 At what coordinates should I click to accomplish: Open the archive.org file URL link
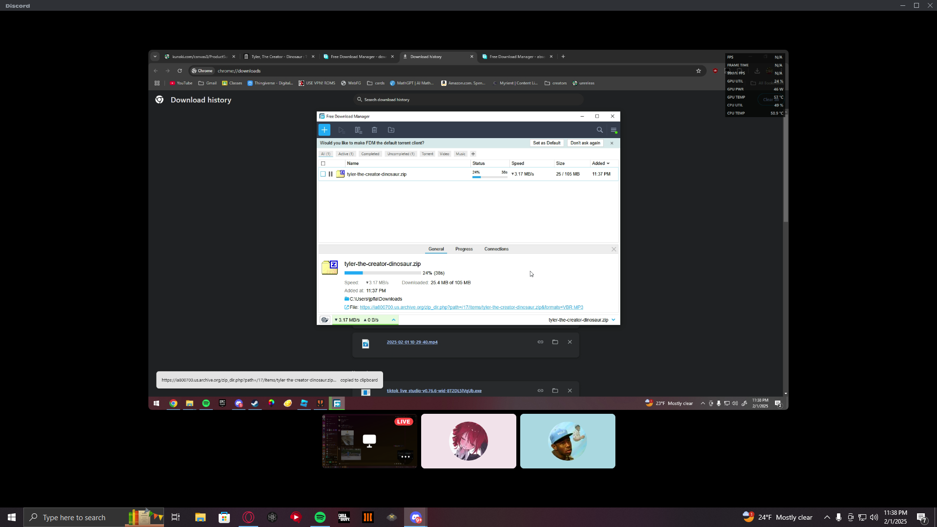pyautogui.click(x=471, y=307)
